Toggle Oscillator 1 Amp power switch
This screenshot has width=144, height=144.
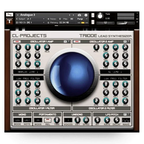17,41
